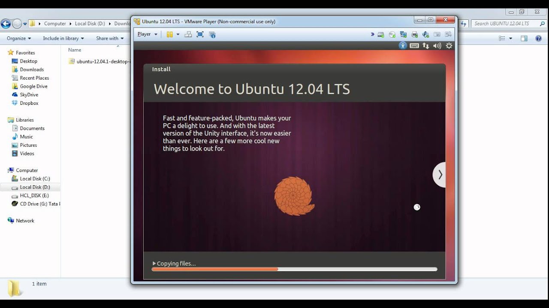Screen dimensions: 549x308
Task: Send Ctrl+Alt+Del to the virtual machine
Action: pos(188,34)
